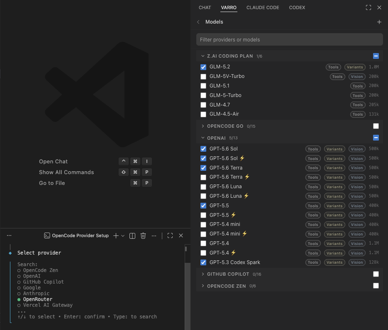Image resolution: width=388 pixels, height=330 pixels.
Task: Click the OpenCode Provider Setup terminal icon
Action: pos(47,236)
